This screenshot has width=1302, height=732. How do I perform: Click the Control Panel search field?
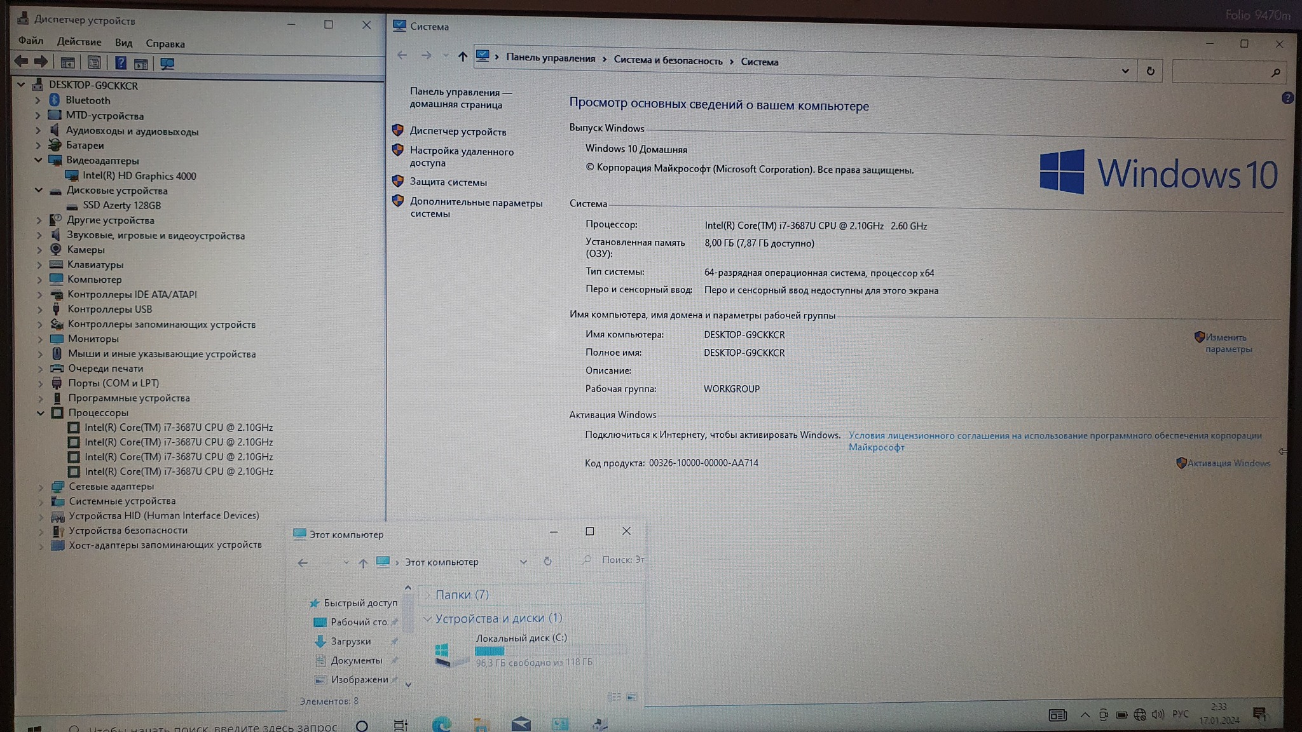tap(1221, 72)
